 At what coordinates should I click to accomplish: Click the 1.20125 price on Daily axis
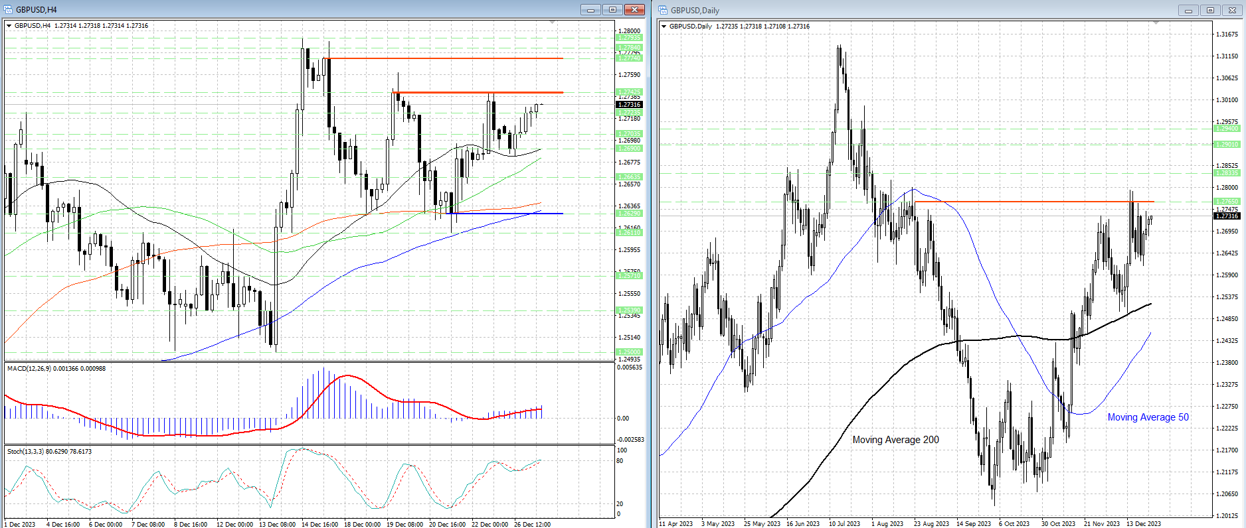pyautogui.click(x=1227, y=515)
